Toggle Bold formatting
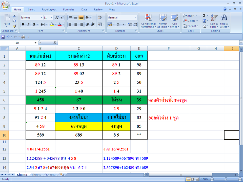Image resolution: width=243 pixels, height=182 pixels. pyautogui.click(x=23, y=24)
